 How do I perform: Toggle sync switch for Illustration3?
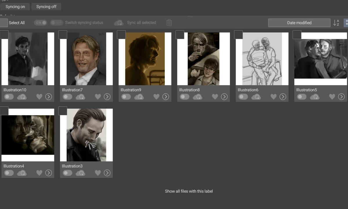(67, 173)
